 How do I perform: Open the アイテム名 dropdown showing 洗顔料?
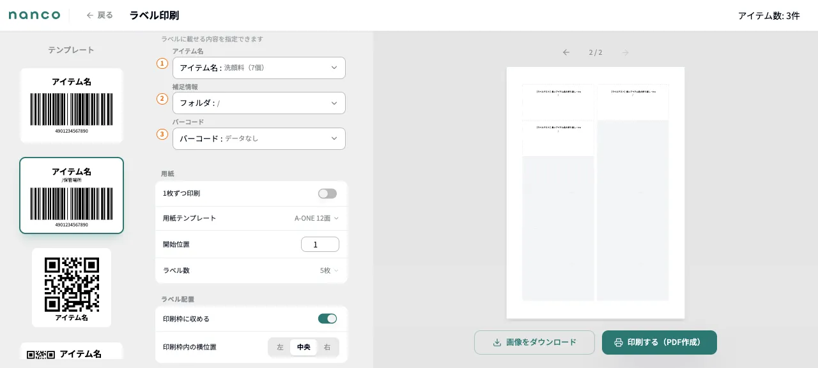[259, 68]
